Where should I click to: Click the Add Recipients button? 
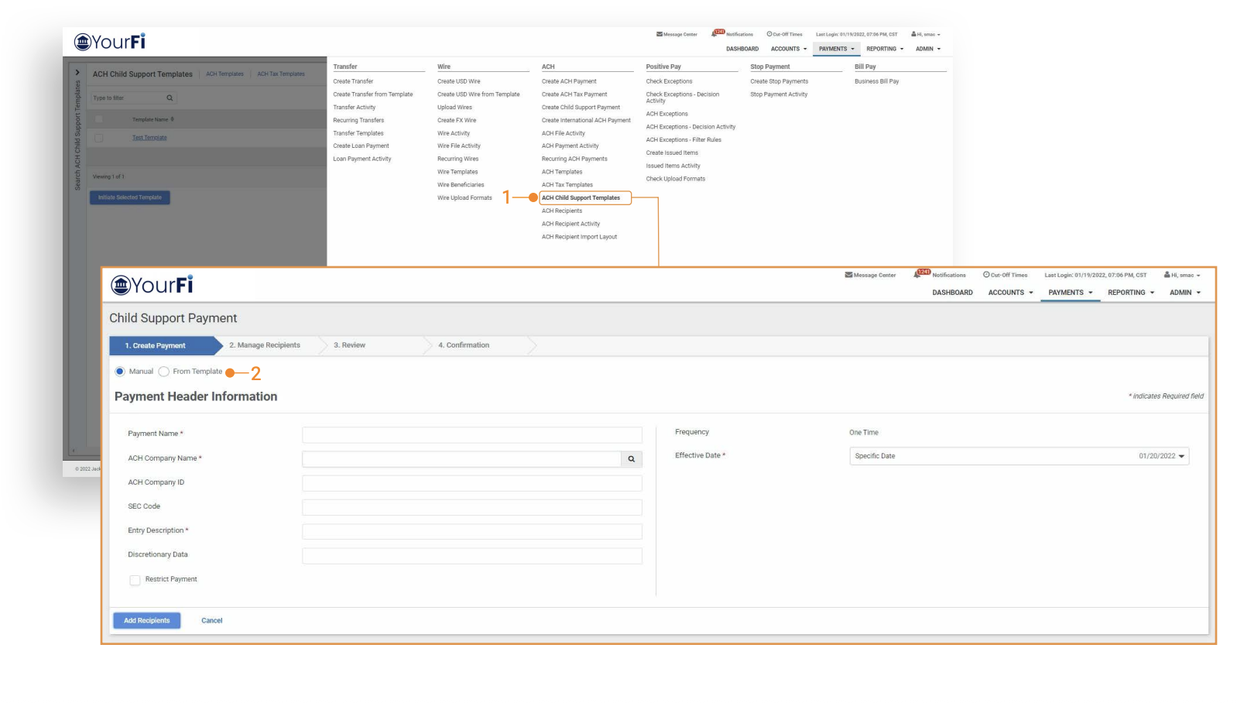(x=147, y=621)
